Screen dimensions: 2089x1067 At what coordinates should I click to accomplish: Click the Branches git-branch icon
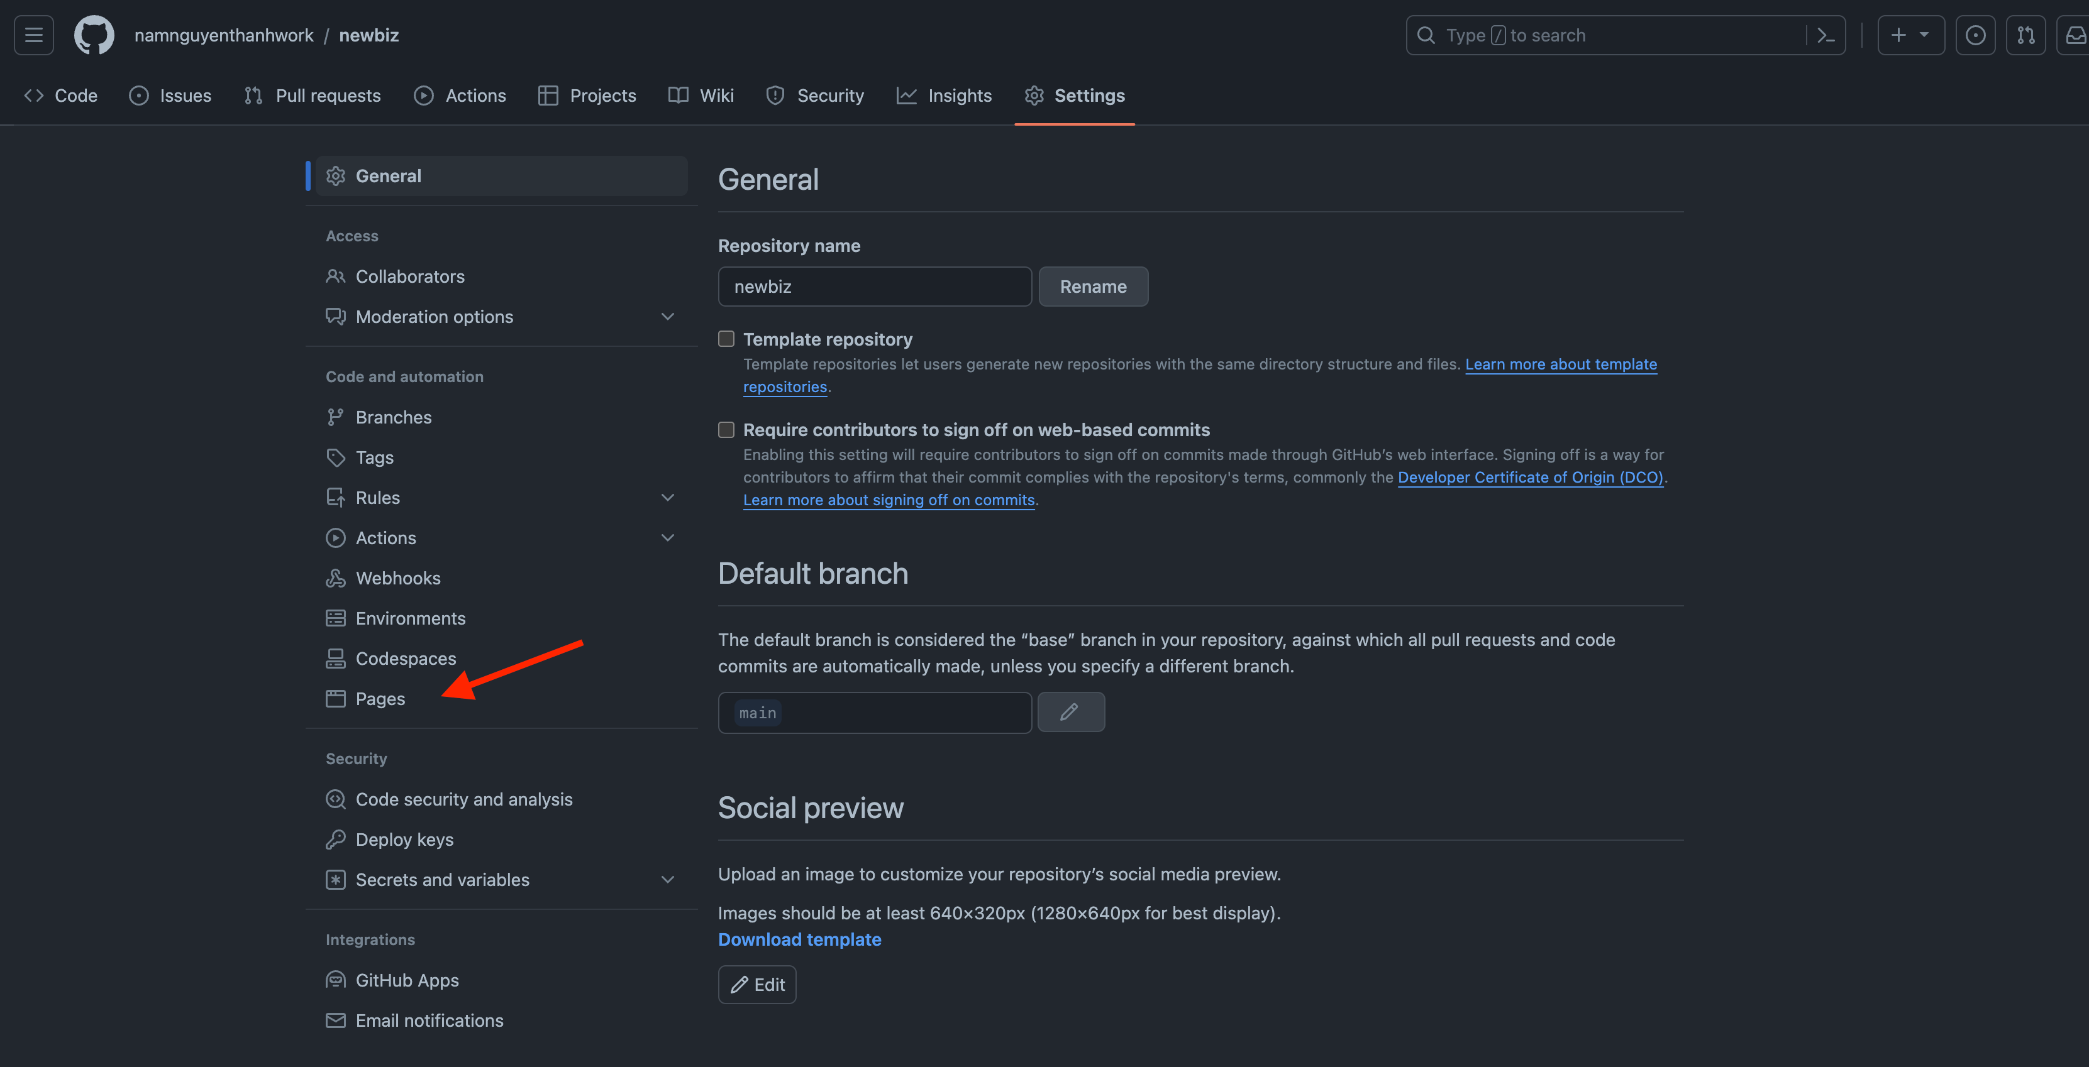[335, 417]
